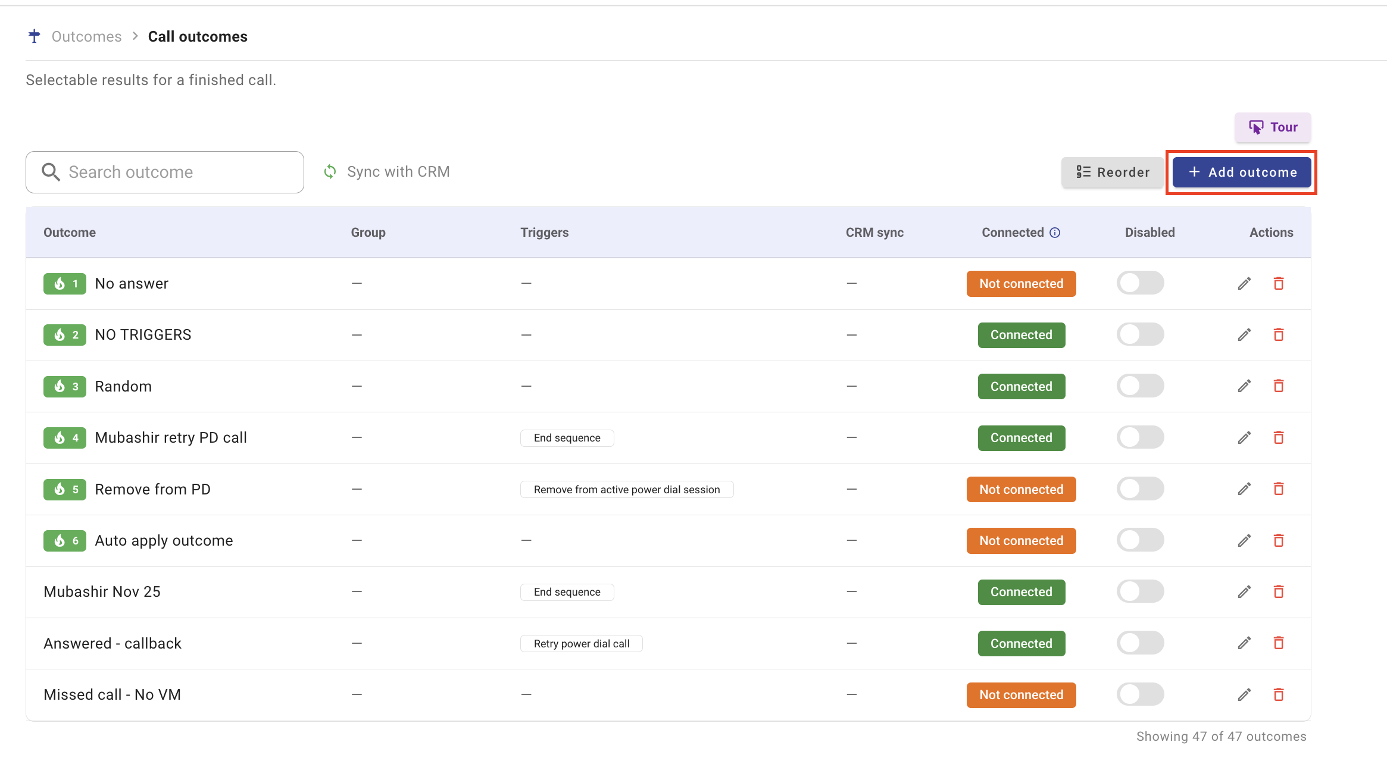Toggle Disabled switch for Answered - callback

(1140, 643)
